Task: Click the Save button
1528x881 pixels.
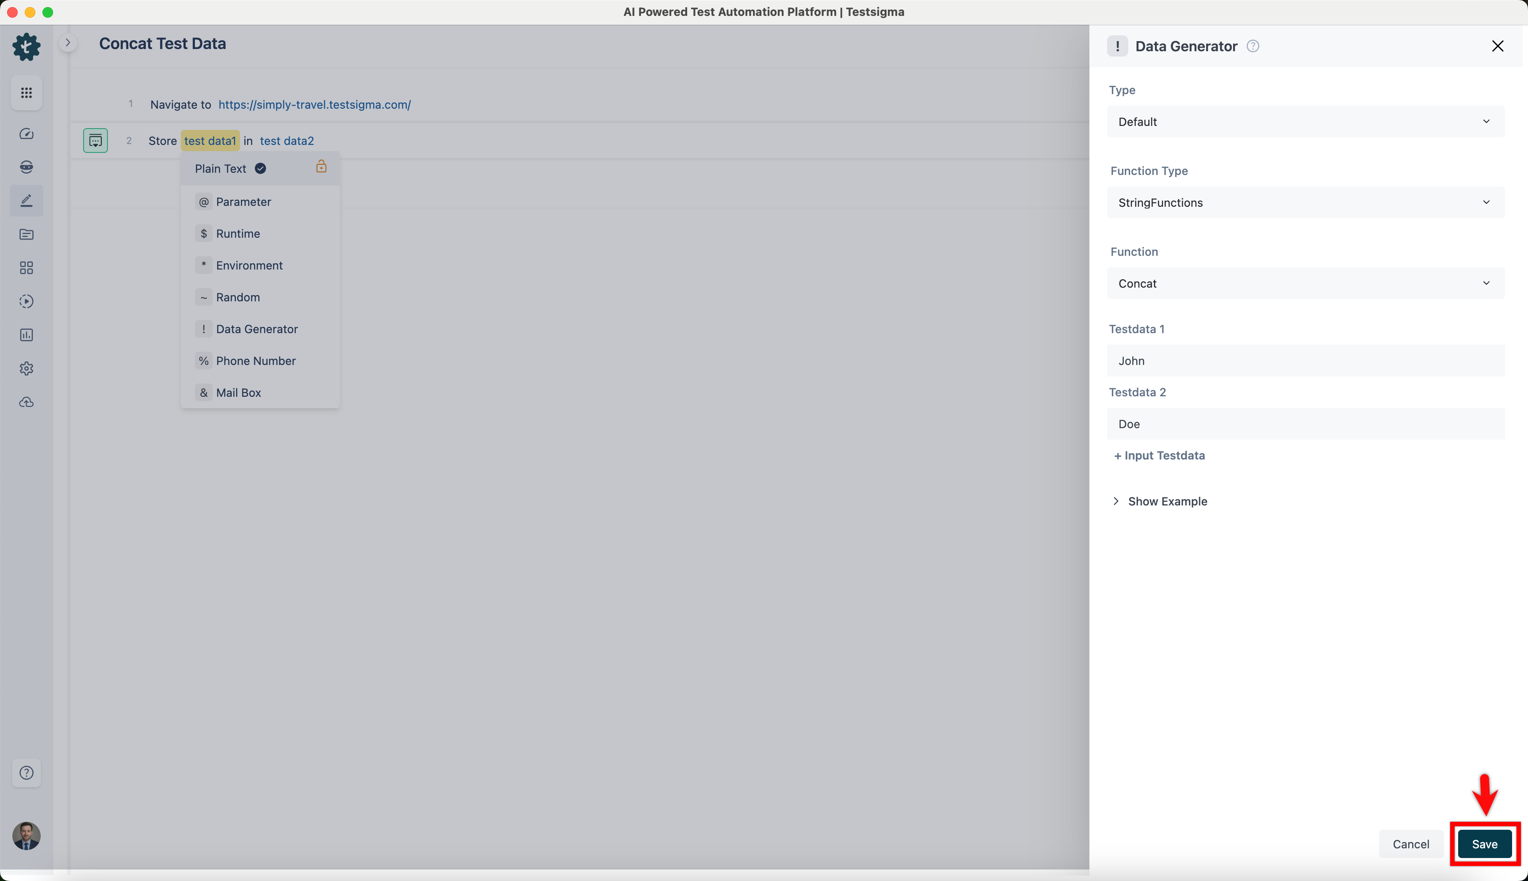Action: pos(1484,844)
